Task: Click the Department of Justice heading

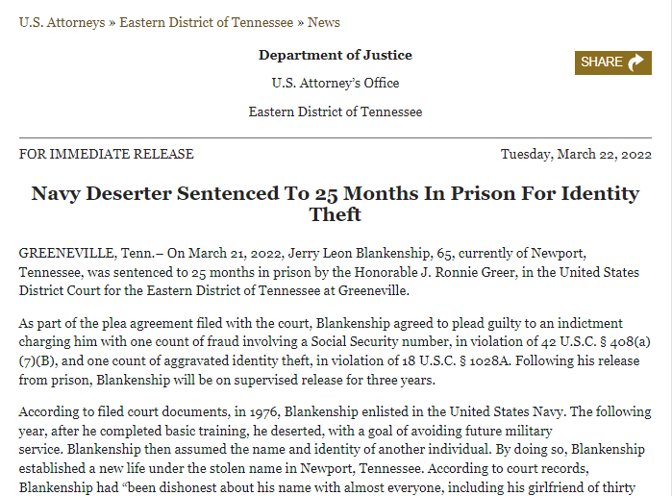Action: pyautogui.click(x=335, y=55)
